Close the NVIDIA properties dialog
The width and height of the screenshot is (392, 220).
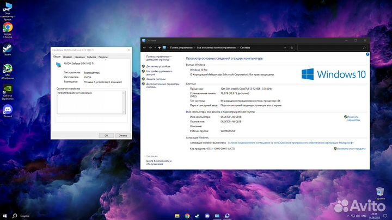pos(128,50)
